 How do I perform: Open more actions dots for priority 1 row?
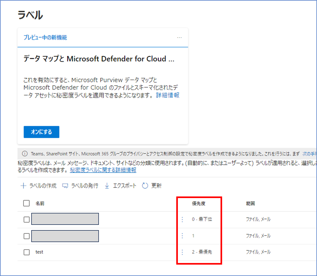182,236
